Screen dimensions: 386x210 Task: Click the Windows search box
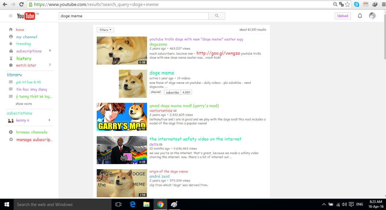point(63,204)
